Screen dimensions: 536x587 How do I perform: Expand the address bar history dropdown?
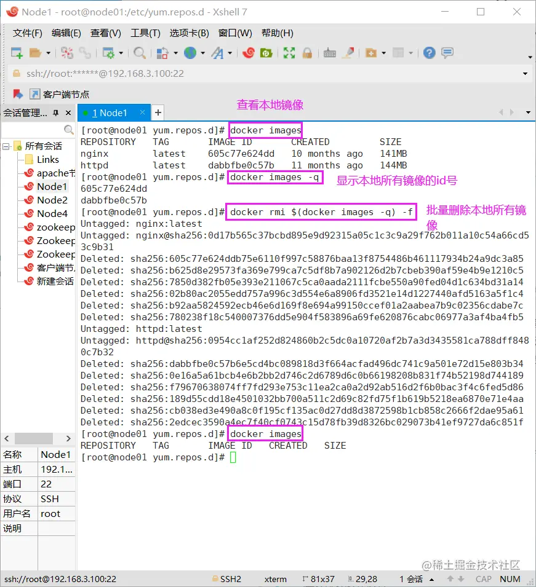click(x=525, y=74)
